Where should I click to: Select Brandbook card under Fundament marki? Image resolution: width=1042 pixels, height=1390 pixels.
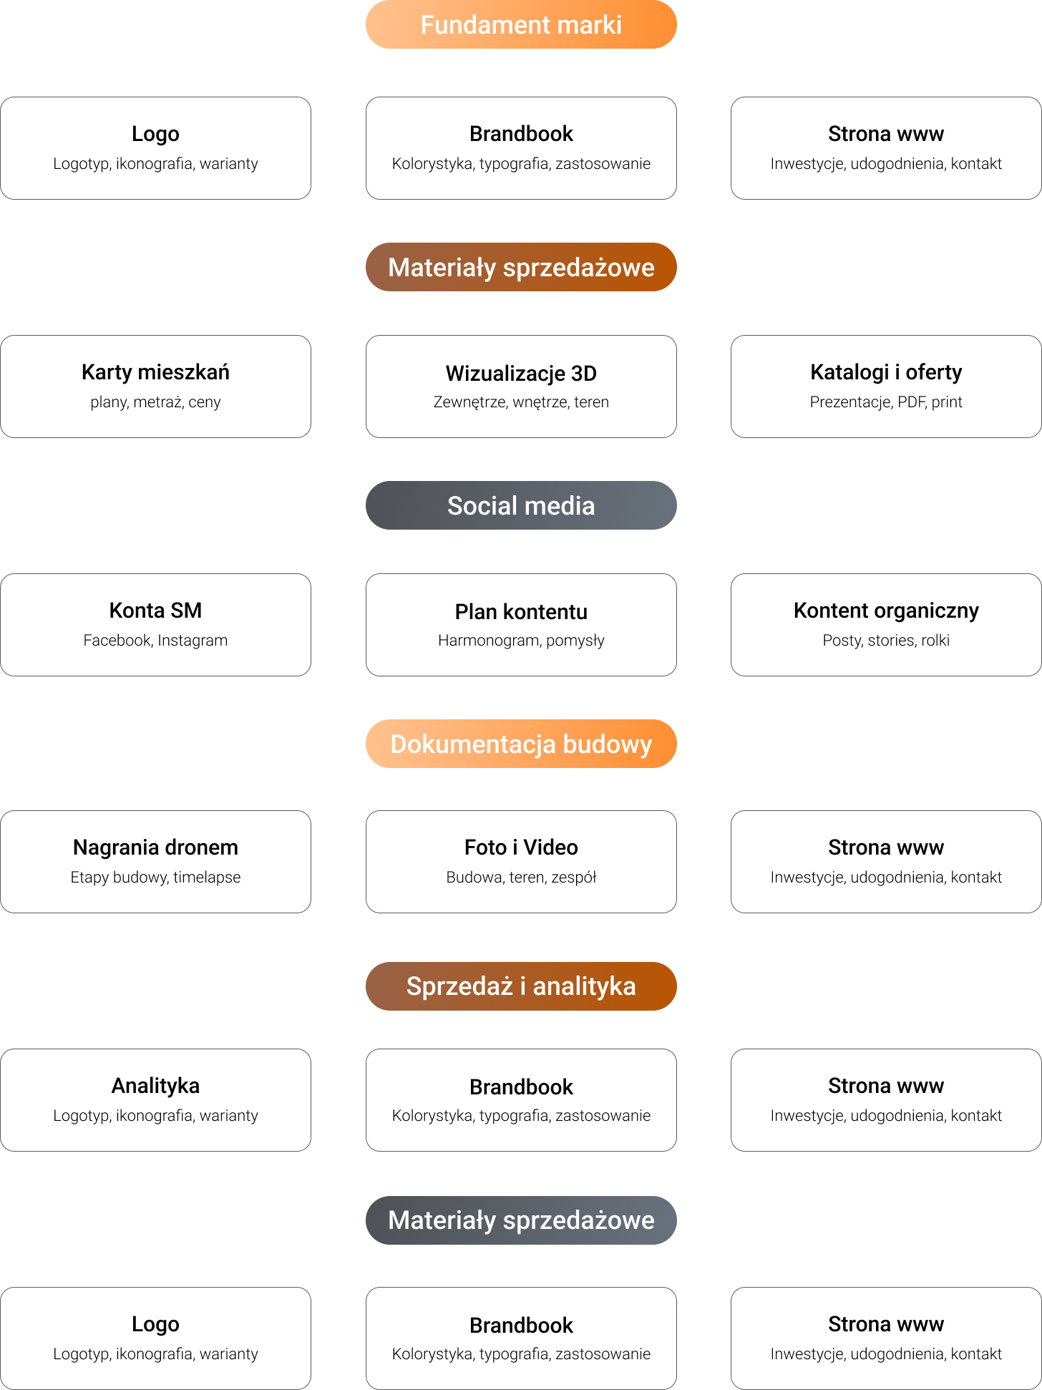[521, 148]
